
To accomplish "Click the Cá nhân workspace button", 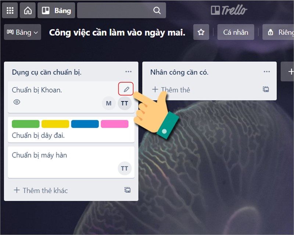I will 236,32.
